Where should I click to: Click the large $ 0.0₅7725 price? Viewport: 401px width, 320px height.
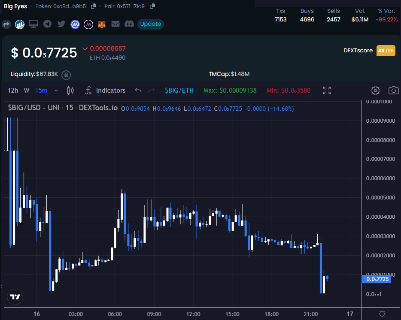point(44,53)
